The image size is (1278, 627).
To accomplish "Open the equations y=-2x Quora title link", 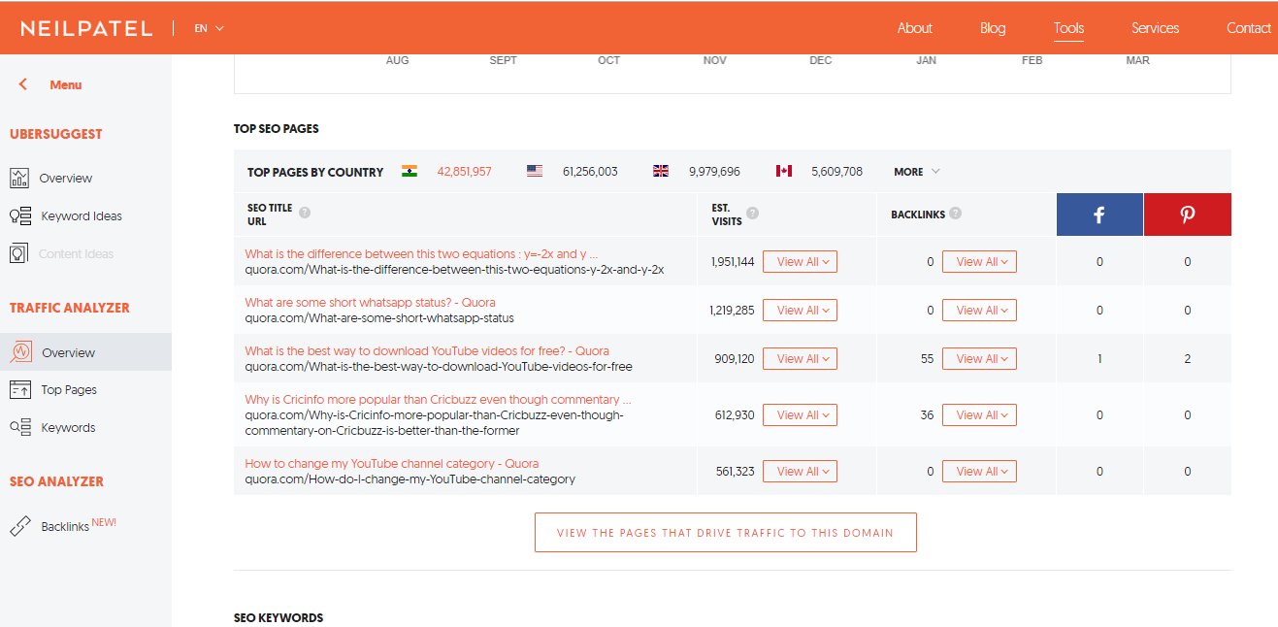I will point(421,254).
